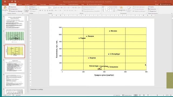
Task: Collapse the ribbon with the chevron
Action: 172,13
